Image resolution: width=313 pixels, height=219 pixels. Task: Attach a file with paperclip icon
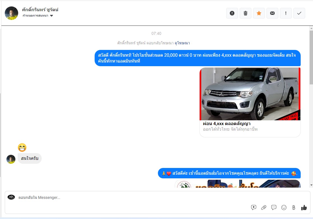(263, 208)
